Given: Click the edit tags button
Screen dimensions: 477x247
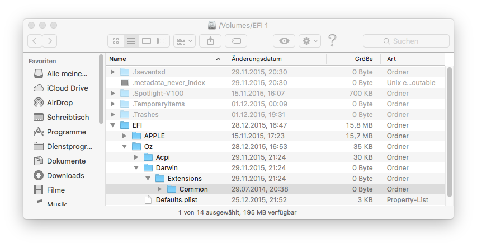Looking at the screenshot, I should 236,41.
